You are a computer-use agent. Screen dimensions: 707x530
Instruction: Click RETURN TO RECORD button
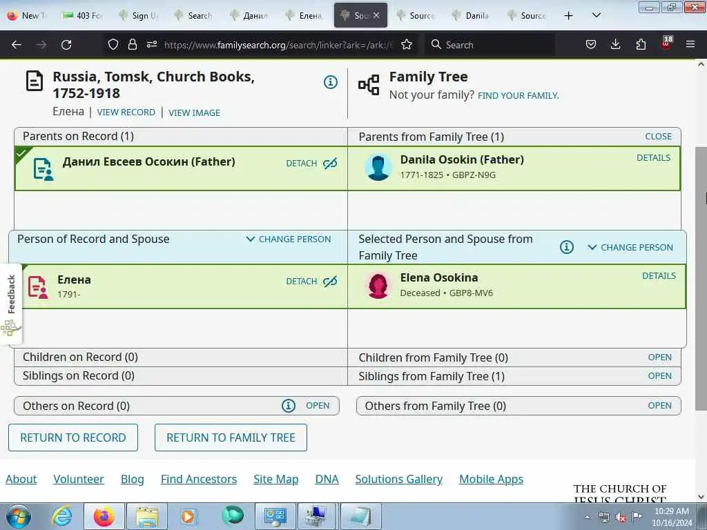coord(73,438)
